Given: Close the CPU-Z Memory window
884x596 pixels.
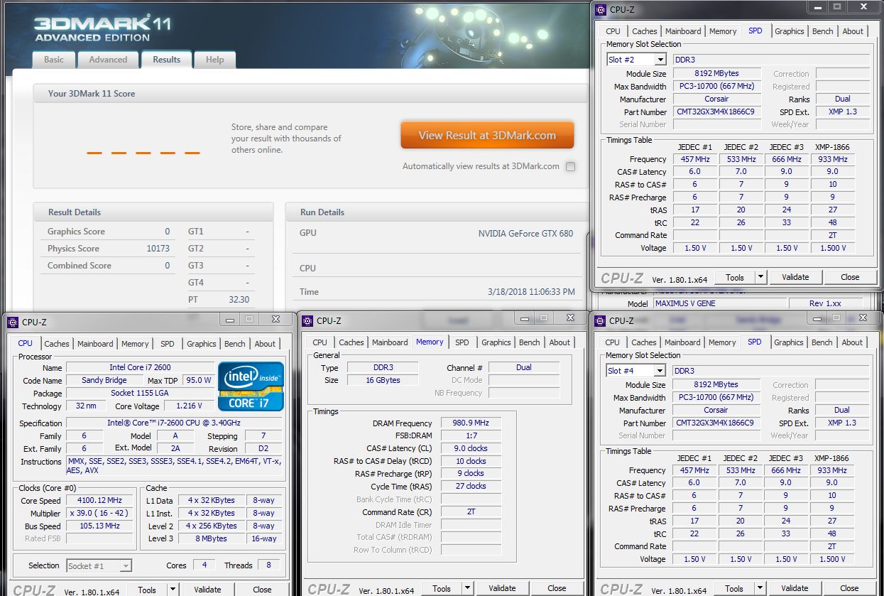Looking at the screenshot, I should (x=570, y=318).
